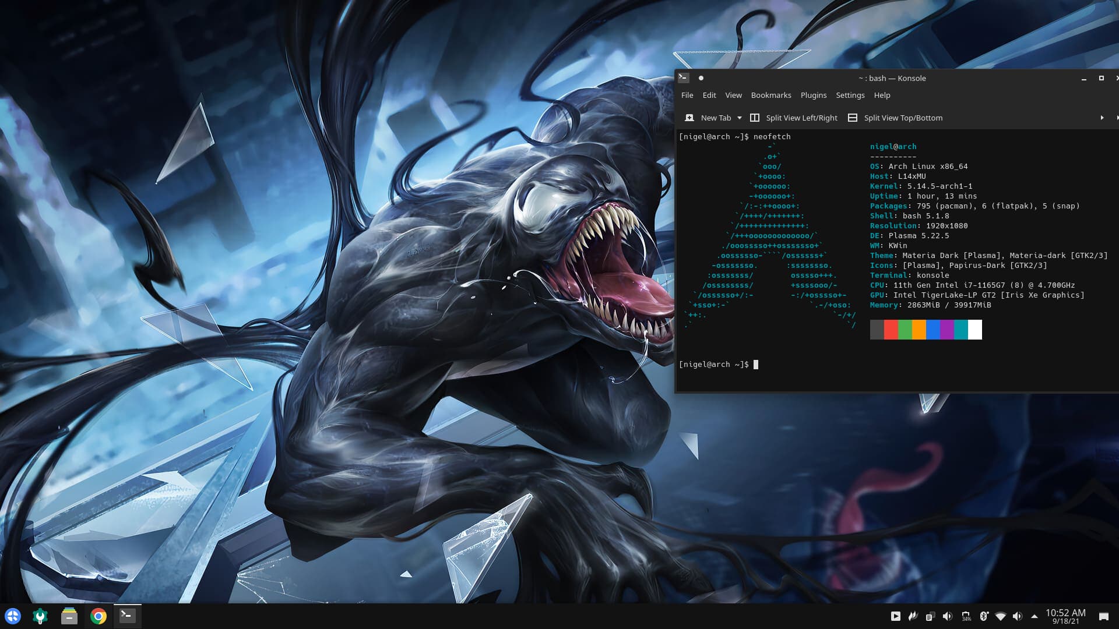Open the Plugins menu in Konsole
Viewport: 1119px width, 629px height.
814,95
